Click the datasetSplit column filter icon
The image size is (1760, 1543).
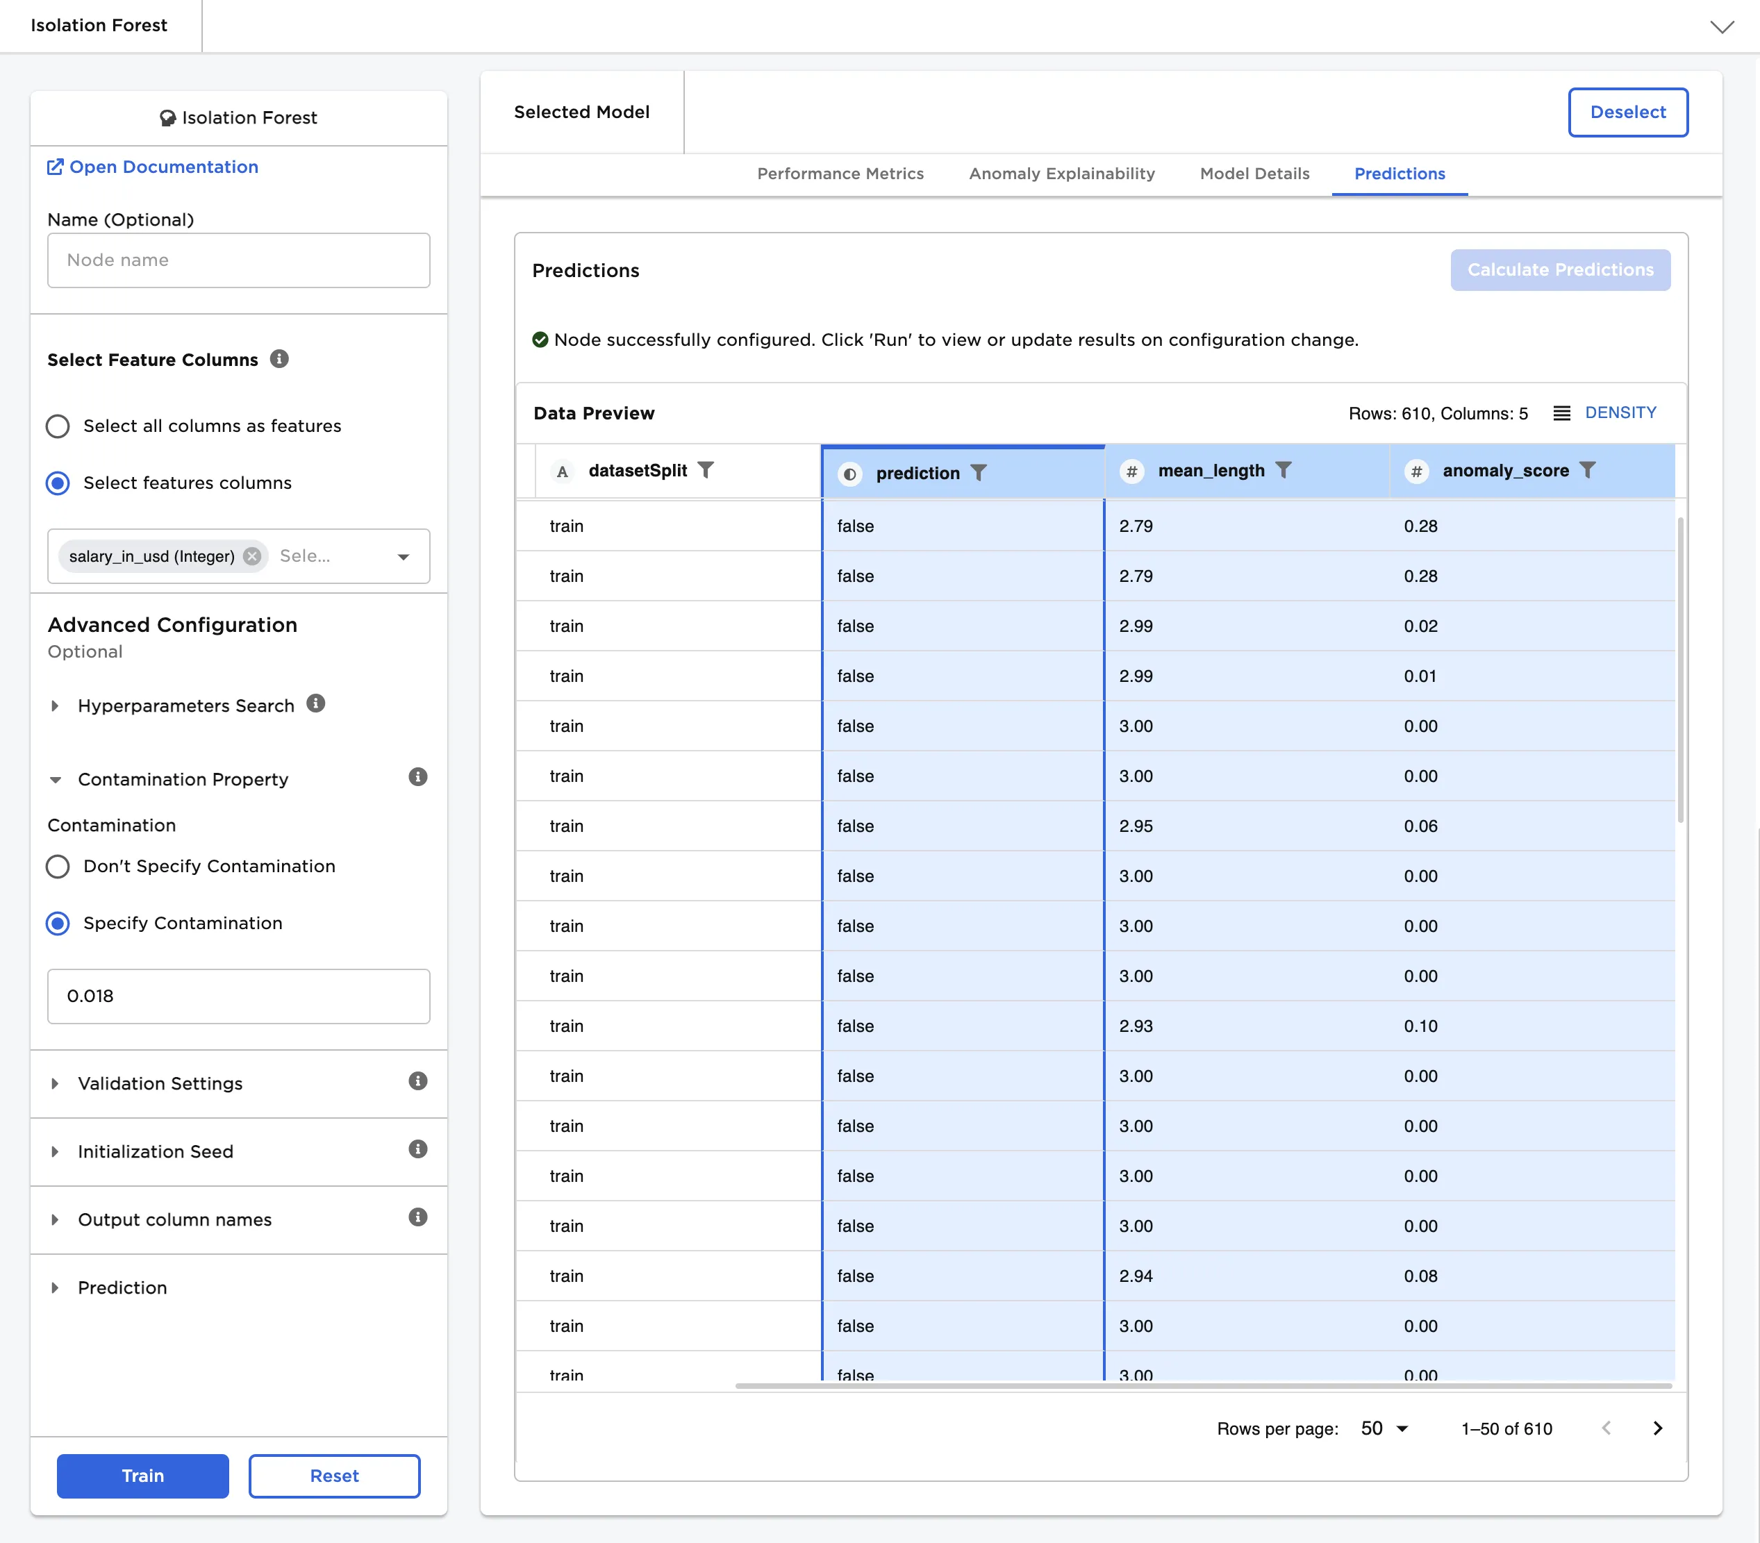705,470
